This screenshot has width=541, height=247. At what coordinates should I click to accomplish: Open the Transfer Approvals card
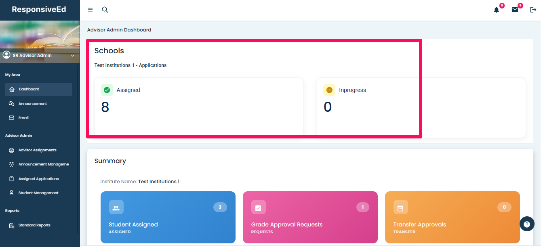[452, 218]
